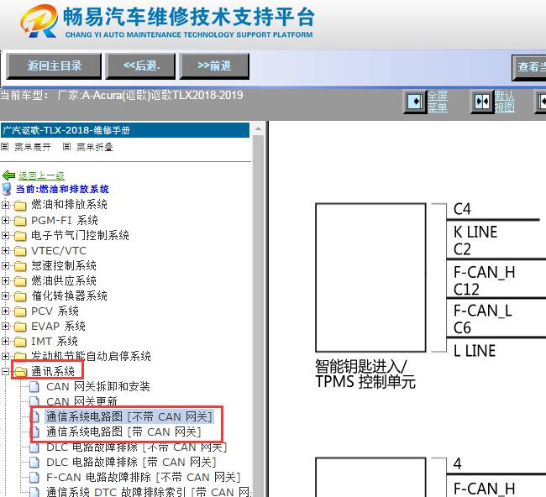This screenshot has width=546, height=497.
Task: Click the sidebar vertical scrollbar track
Action: pyautogui.click(x=258, y=316)
